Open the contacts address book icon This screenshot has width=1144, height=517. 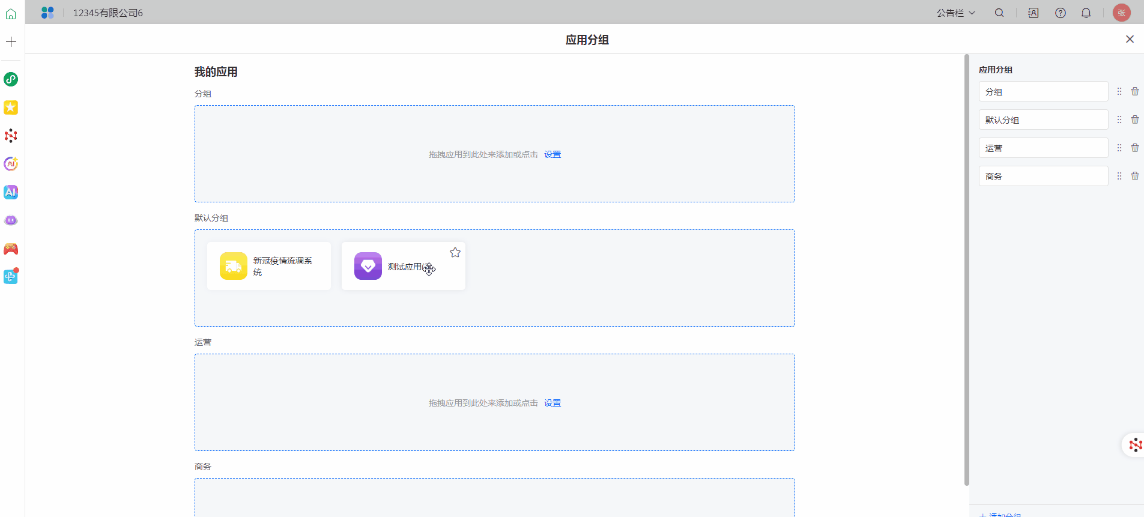(1033, 13)
